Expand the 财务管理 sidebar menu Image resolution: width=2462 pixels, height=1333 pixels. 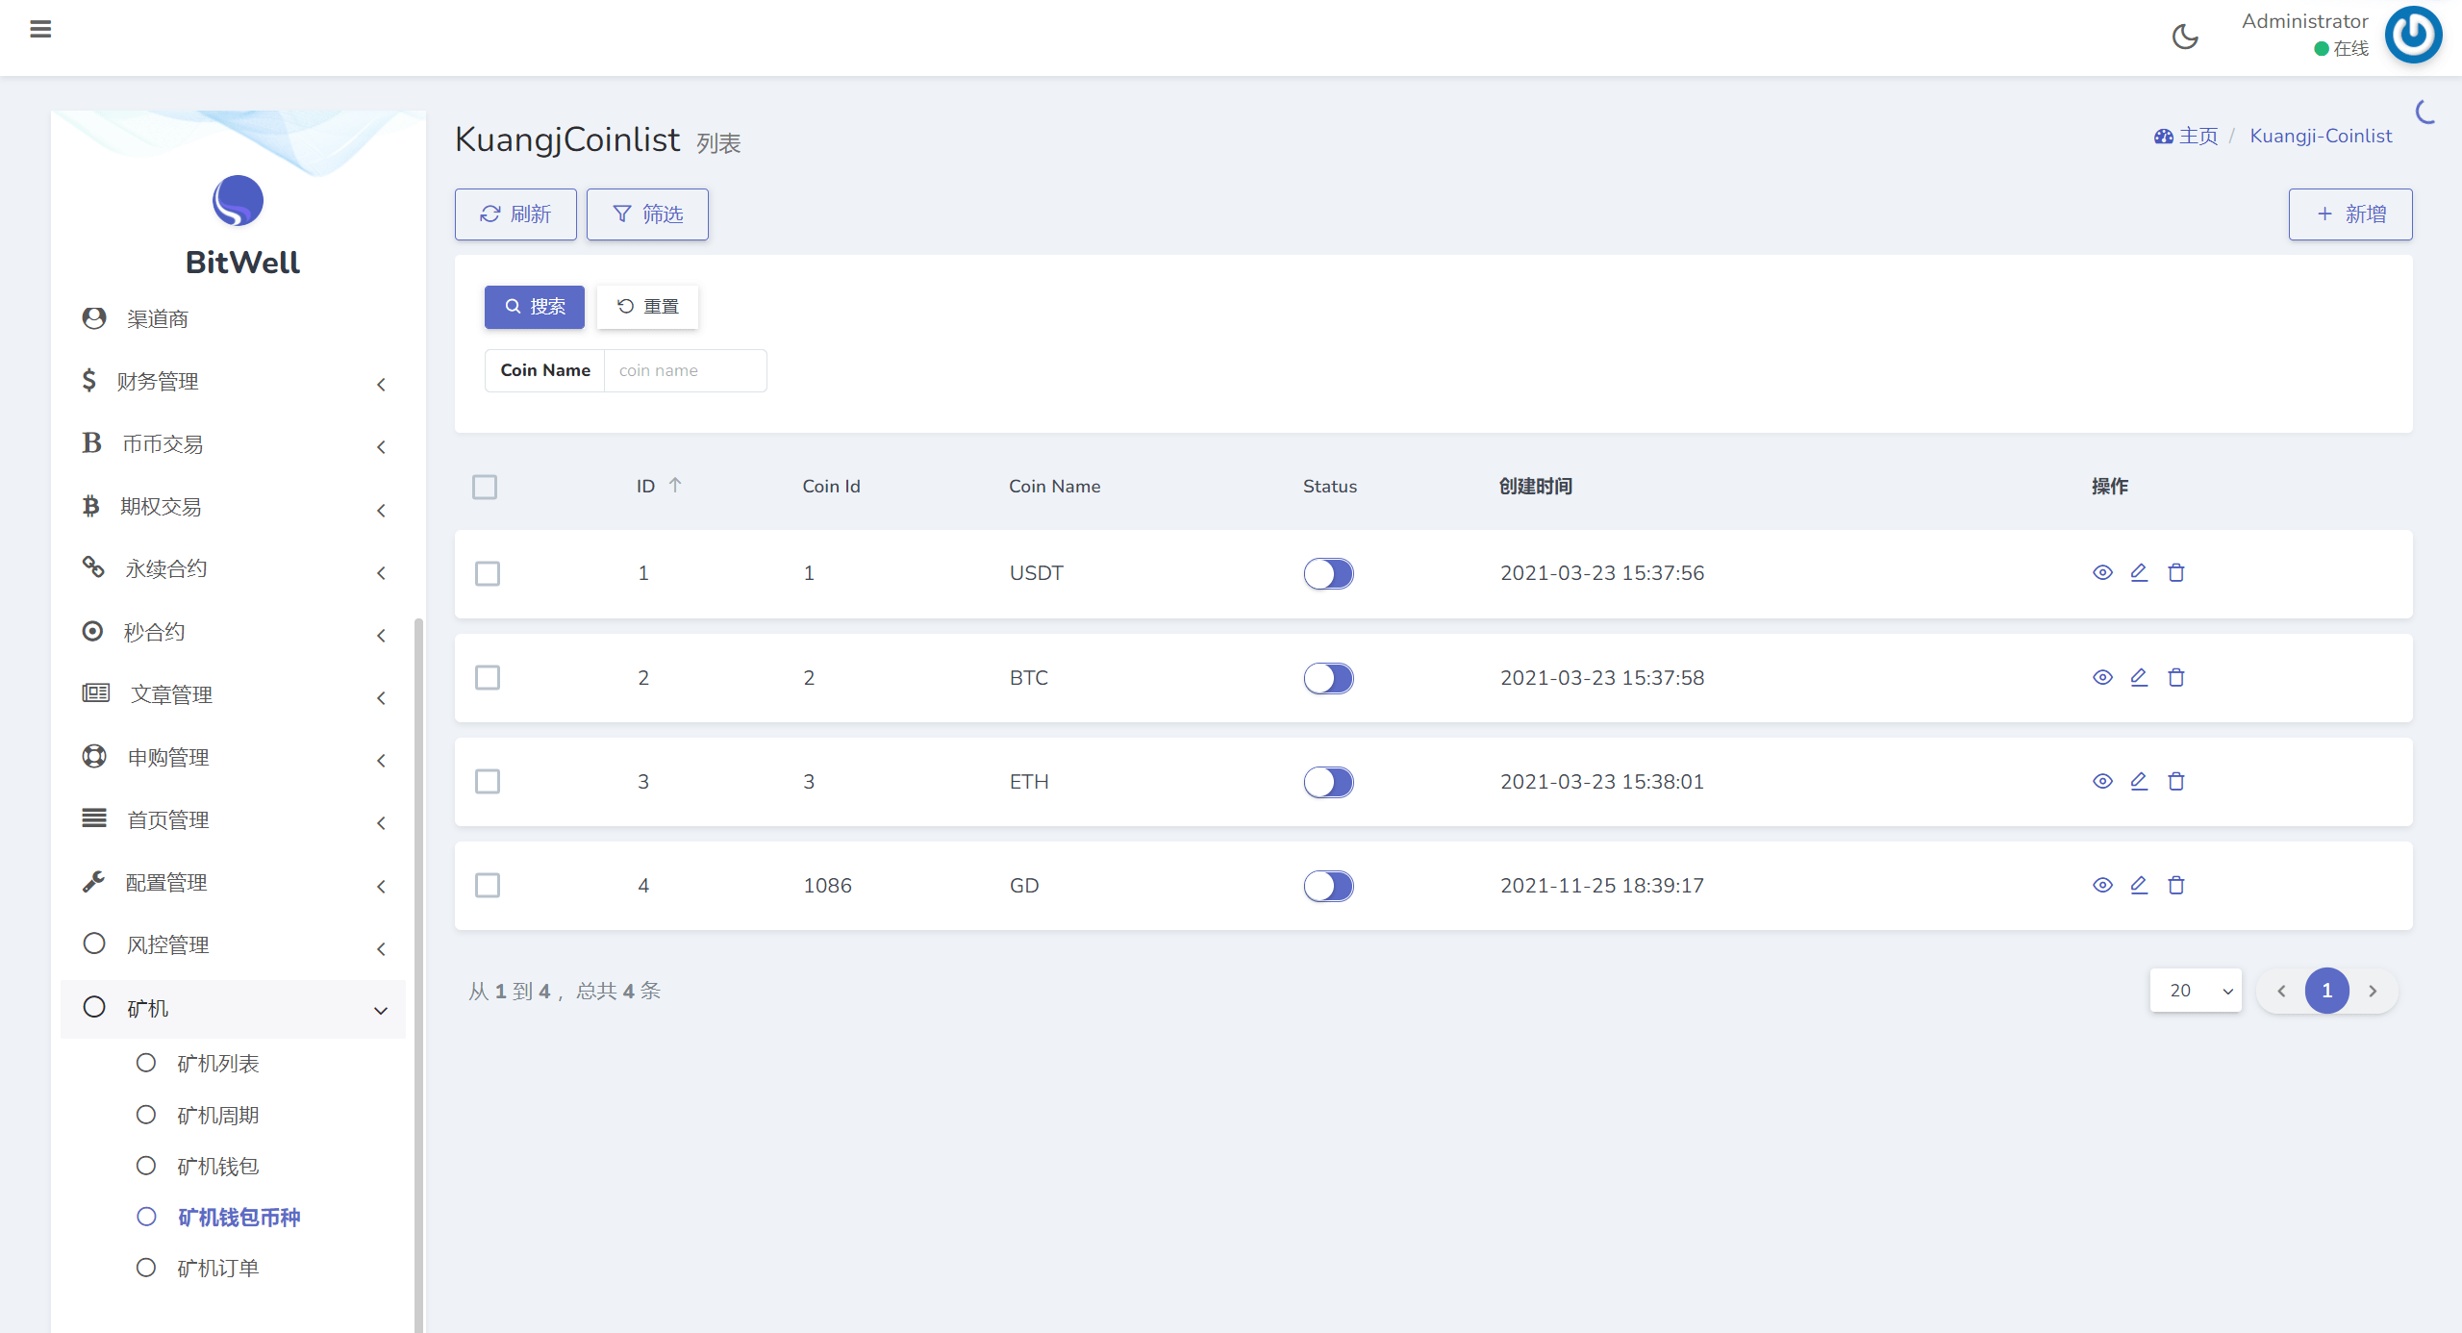(231, 382)
